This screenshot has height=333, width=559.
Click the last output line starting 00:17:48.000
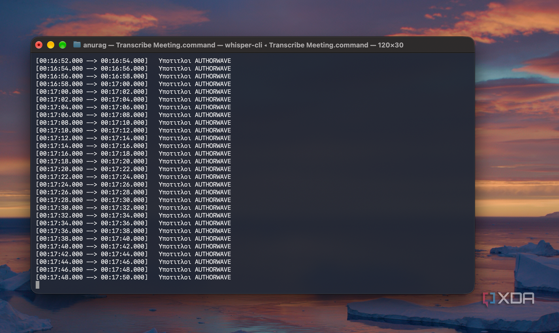pos(133,277)
